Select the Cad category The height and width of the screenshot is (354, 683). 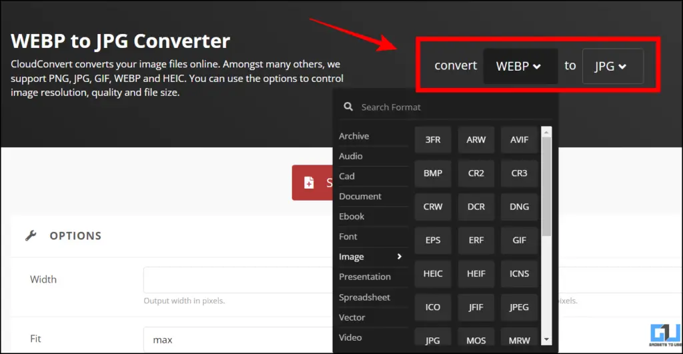373,176
